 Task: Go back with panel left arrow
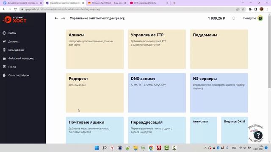pyautogui.click(x=56, y=18)
